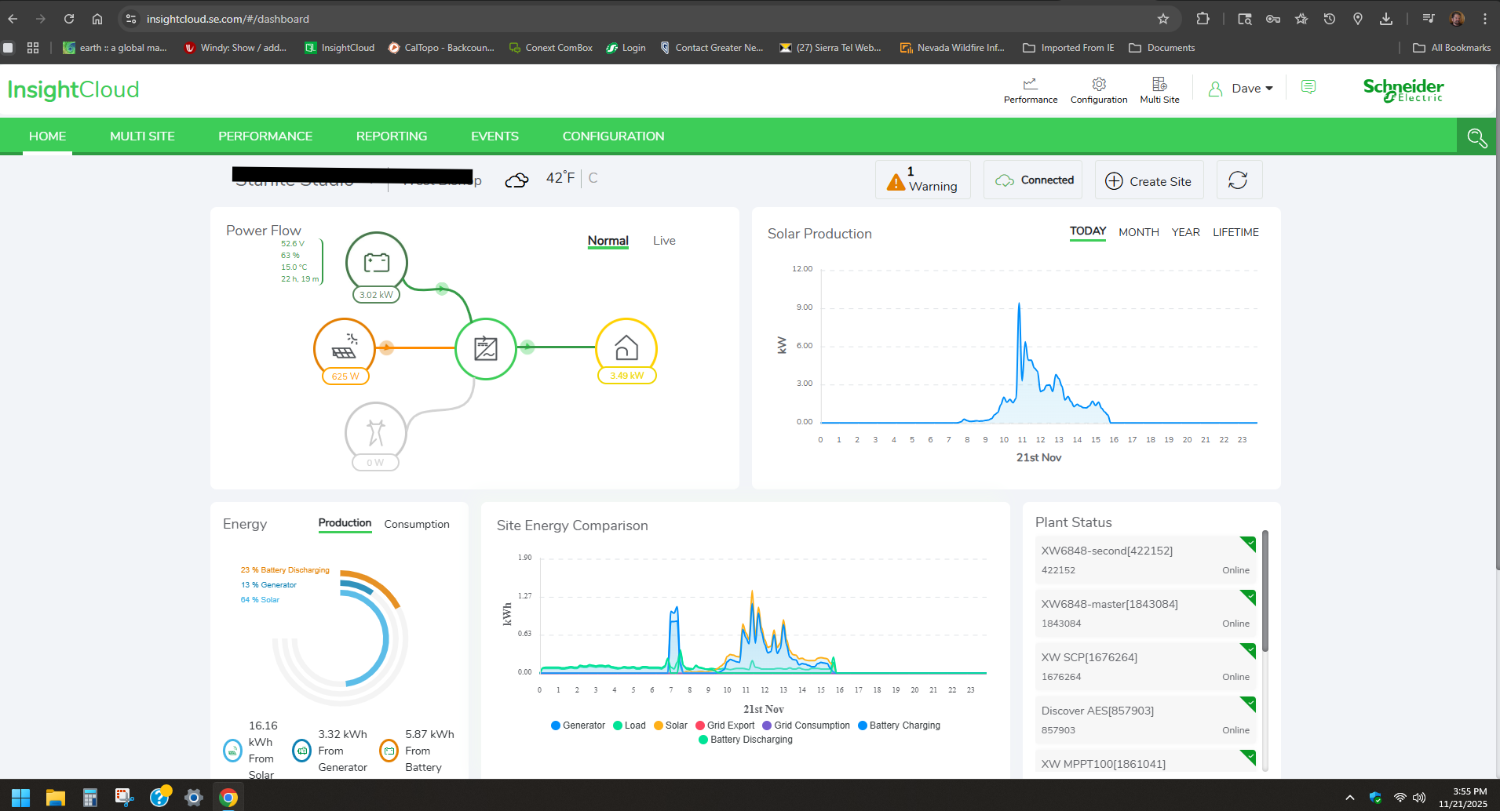Click the inverter icon in Power Flow
Image resolution: width=1500 pixels, height=811 pixels.
coord(486,348)
